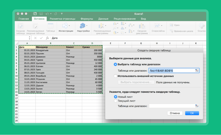The width and height of the screenshot is (221, 135).
Task: Open the Name Box dropdown arrows
Action: [30, 38]
